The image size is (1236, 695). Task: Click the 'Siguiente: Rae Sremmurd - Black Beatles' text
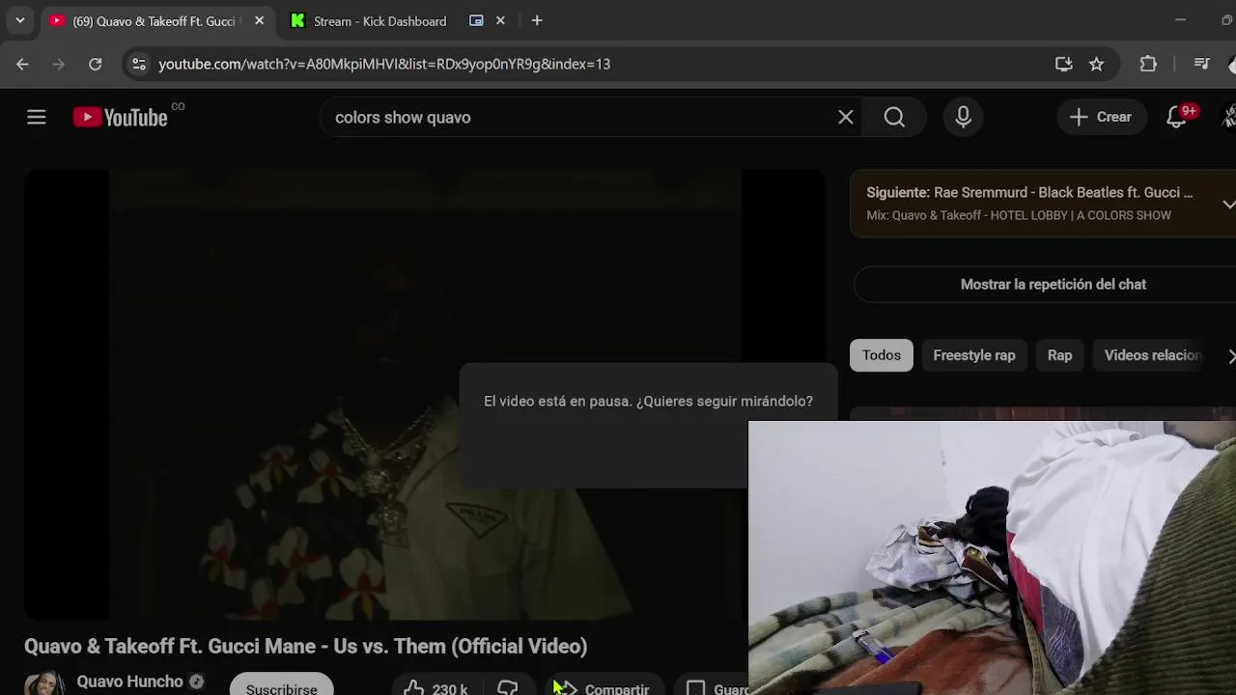coord(1029,192)
